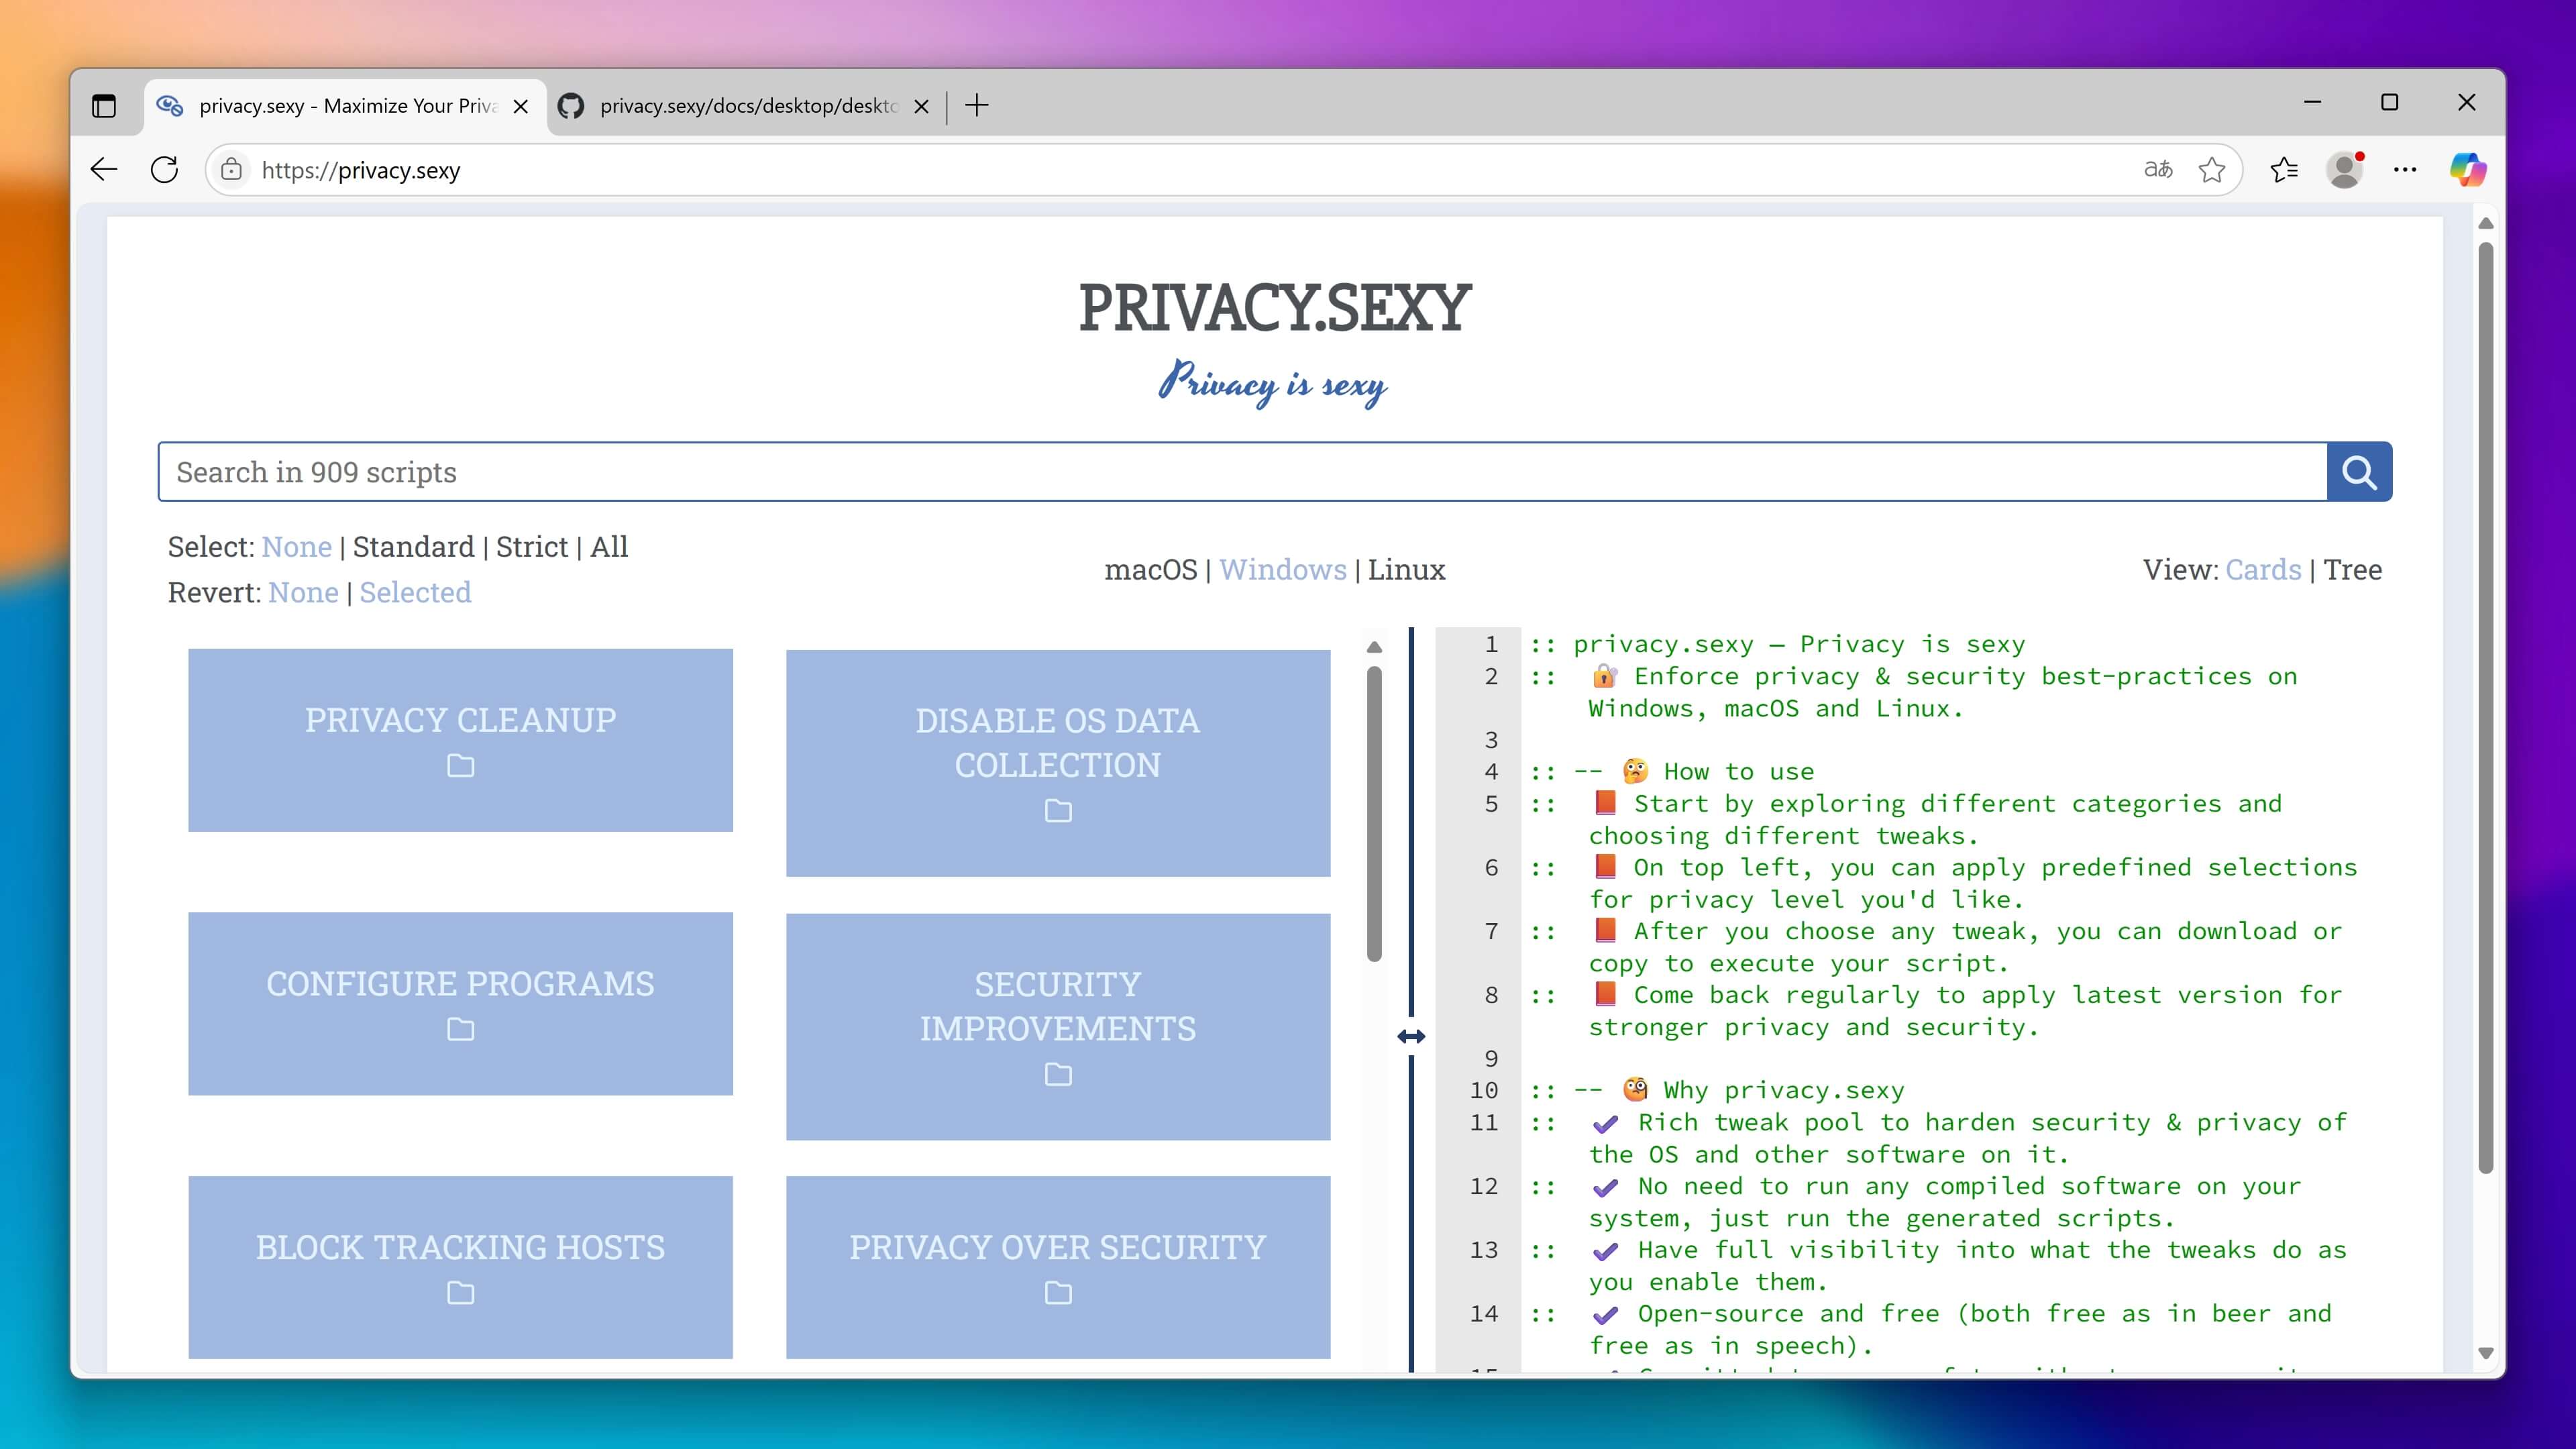
Task: Launch the Copilot icon
Action: click(x=2467, y=170)
